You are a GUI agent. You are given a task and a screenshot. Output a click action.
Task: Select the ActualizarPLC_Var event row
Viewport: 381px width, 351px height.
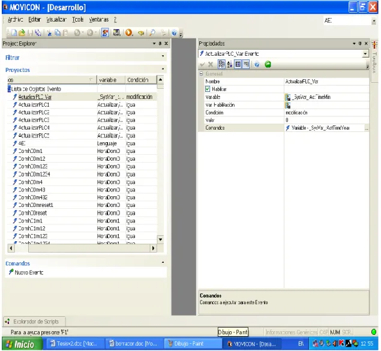pyautogui.click(x=82, y=97)
